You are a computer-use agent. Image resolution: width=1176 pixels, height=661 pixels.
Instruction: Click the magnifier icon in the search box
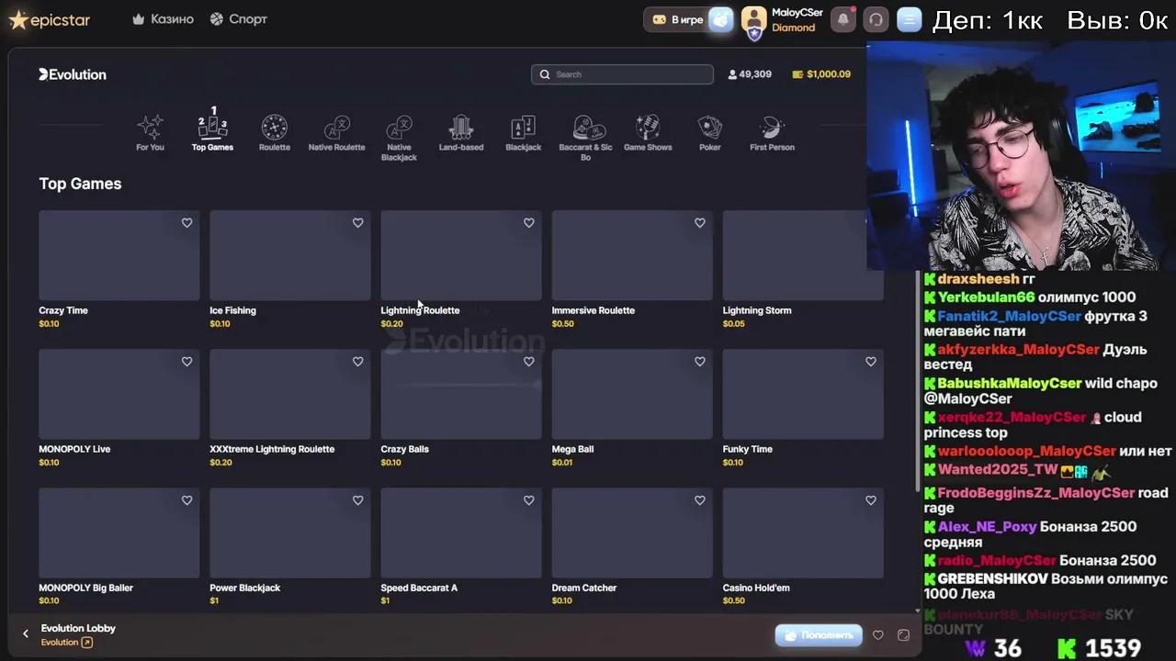coord(545,74)
